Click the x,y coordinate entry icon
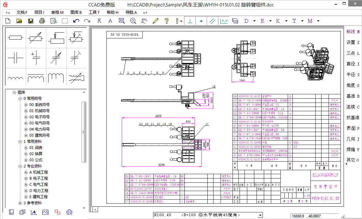The height and width of the screenshot is (219, 362). pyautogui.click(x=224, y=21)
